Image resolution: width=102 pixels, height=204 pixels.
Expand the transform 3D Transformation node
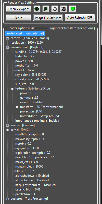coord(17,107)
